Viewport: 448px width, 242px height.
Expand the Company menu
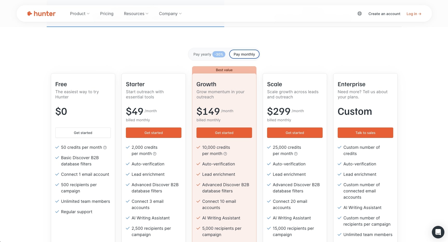(x=170, y=14)
